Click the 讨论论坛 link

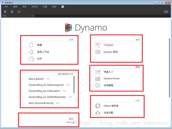(x=108, y=45)
